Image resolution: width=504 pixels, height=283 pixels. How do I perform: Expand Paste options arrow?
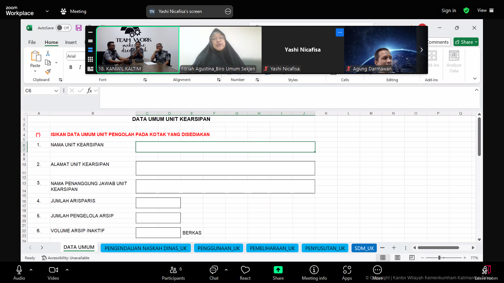click(35, 71)
